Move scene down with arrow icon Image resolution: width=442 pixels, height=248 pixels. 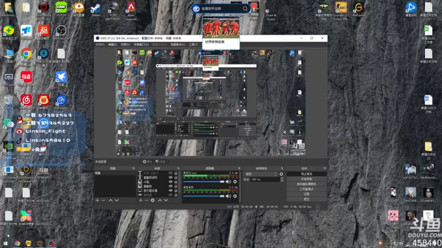117,200
